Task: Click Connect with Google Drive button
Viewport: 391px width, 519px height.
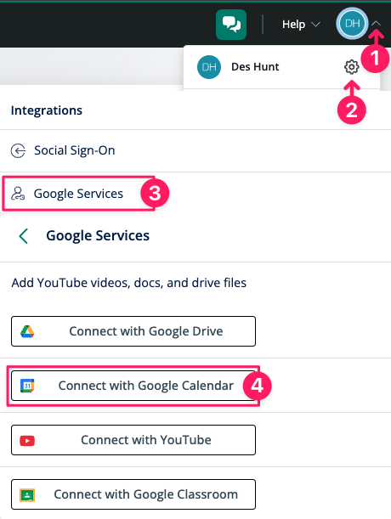Action: (133, 331)
